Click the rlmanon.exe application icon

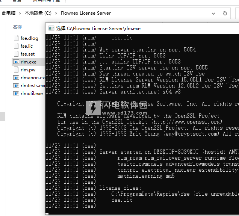click(16, 77)
